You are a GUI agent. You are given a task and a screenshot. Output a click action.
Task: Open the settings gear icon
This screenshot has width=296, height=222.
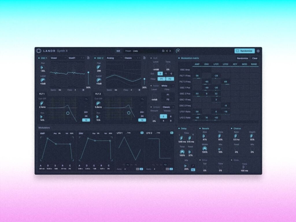coord(258,51)
